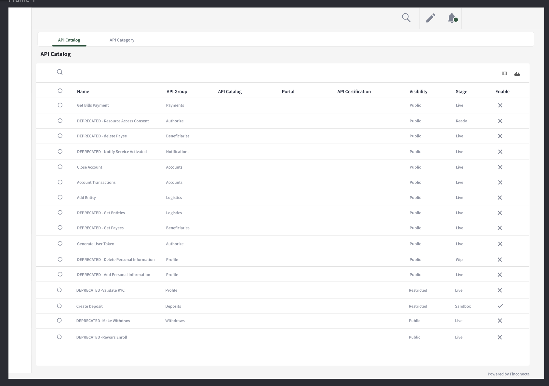Click the 'Withdraws' API group cell
The width and height of the screenshot is (549, 386).
[x=175, y=321]
